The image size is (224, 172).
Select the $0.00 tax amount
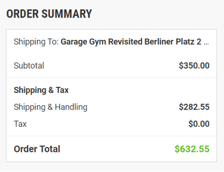[199, 124]
